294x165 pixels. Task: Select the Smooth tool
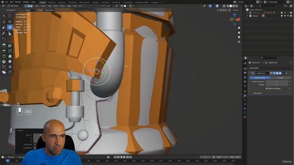(10, 61)
